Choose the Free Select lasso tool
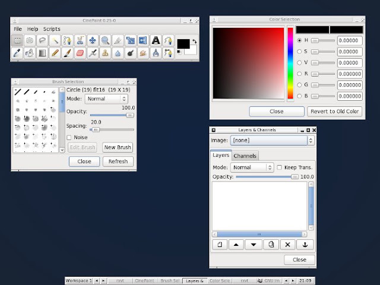Image resolution: width=380 pixels, height=285 pixels. click(x=42, y=40)
